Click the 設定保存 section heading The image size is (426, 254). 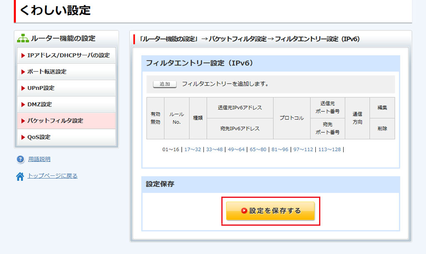point(160,184)
